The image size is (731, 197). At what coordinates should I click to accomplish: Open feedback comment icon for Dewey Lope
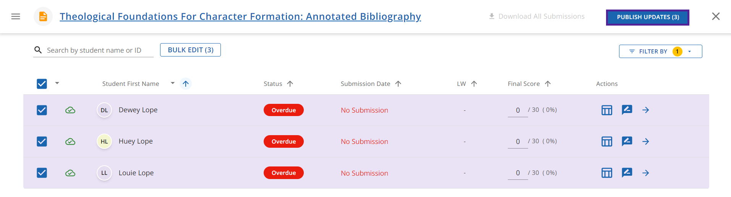click(627, 110)
